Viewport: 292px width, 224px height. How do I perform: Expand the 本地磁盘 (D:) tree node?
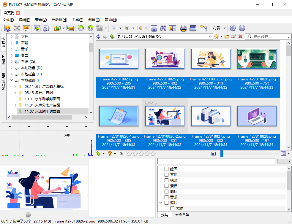point(12,68)
